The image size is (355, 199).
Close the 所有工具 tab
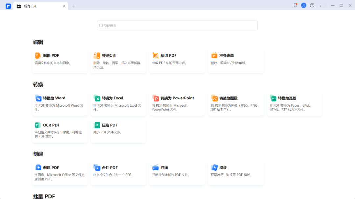click(x=64, y=6)
